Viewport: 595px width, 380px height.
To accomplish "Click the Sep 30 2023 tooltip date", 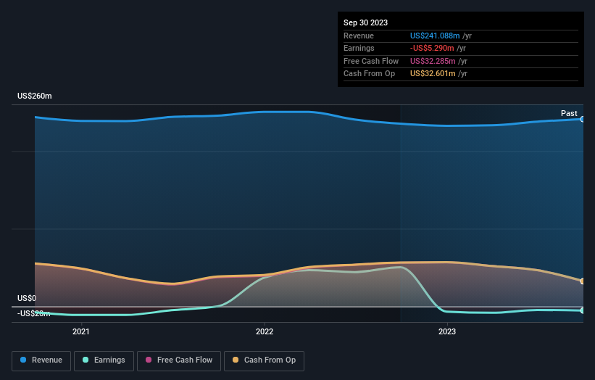I will (x=365, y=22).
